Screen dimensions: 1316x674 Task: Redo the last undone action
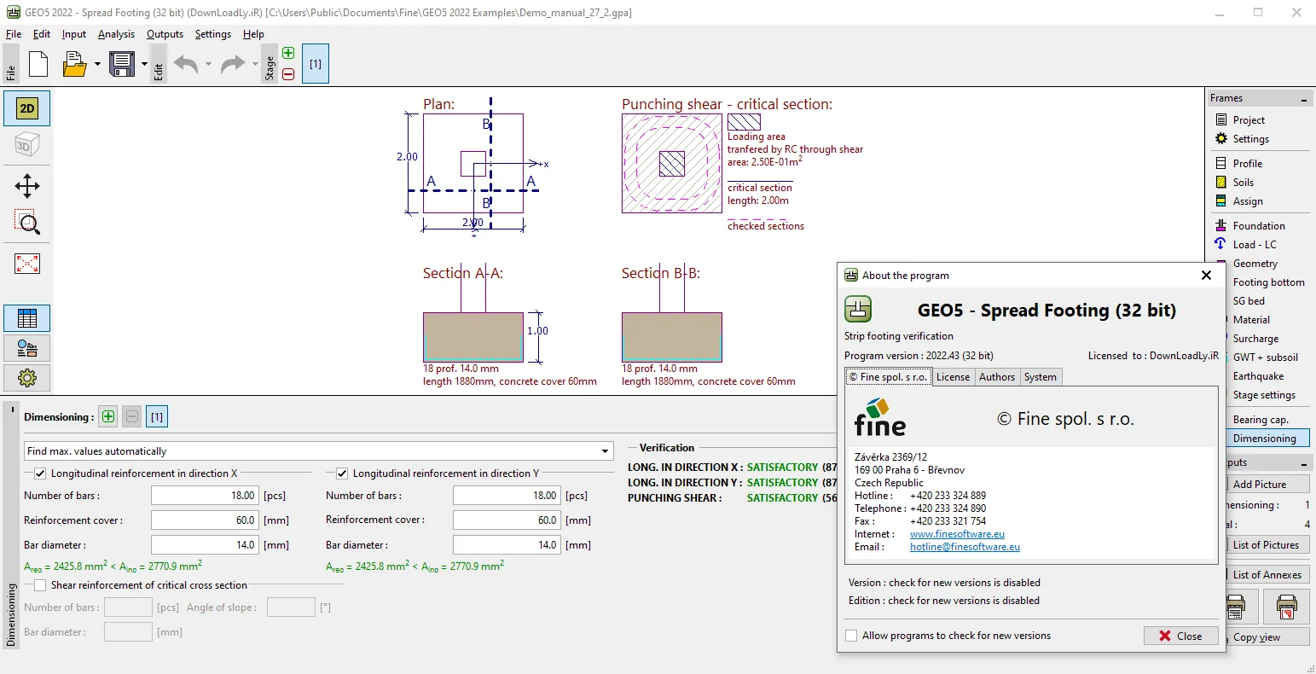pos(232,64)
